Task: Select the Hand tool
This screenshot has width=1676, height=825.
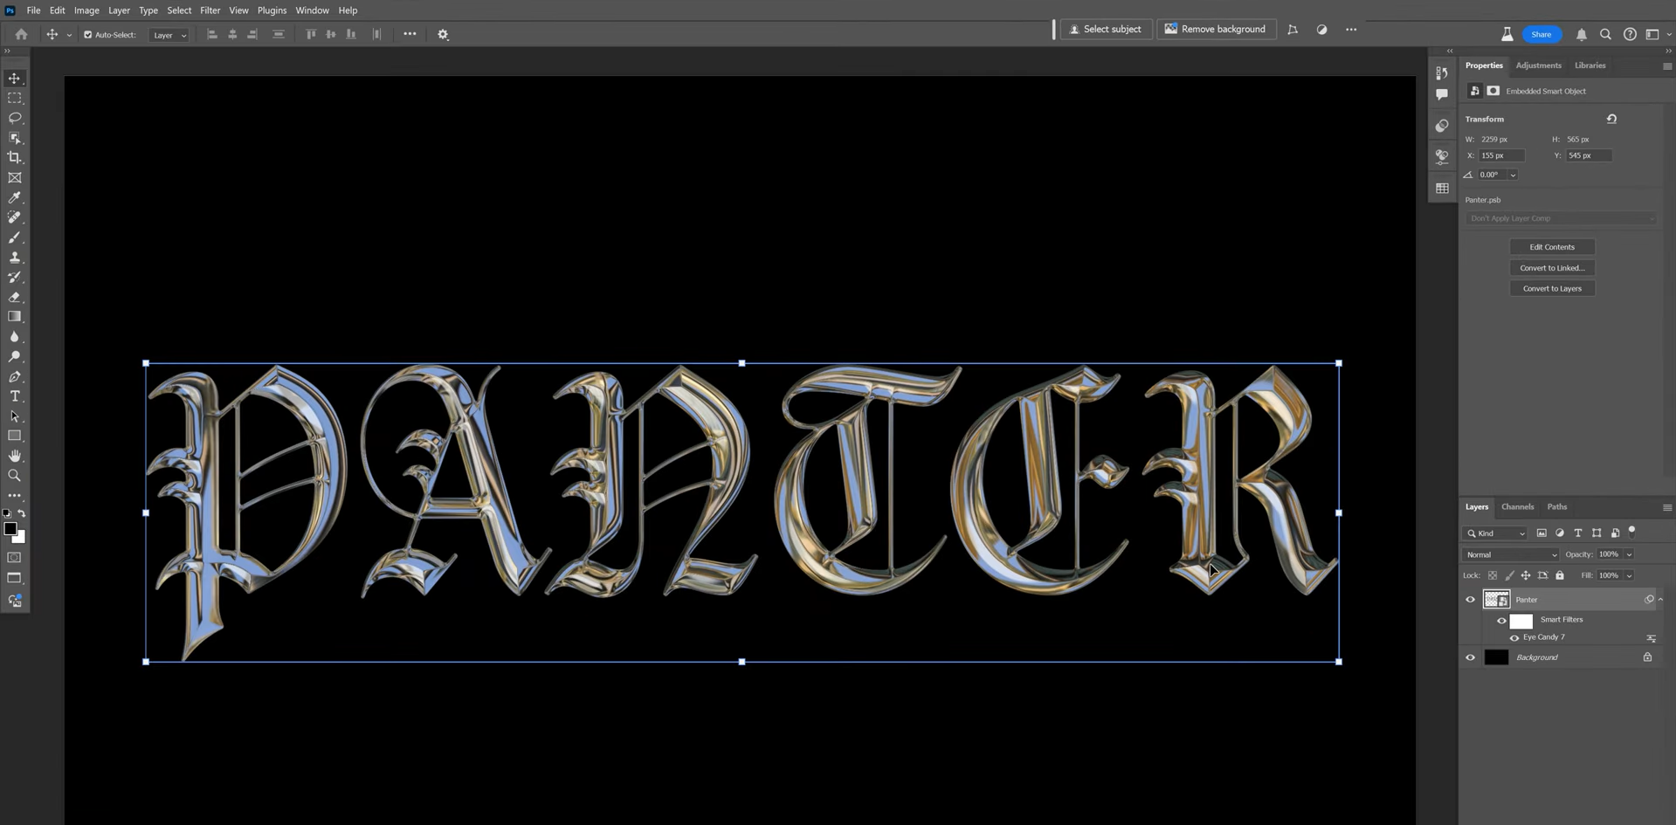Action: pos(15,456)
